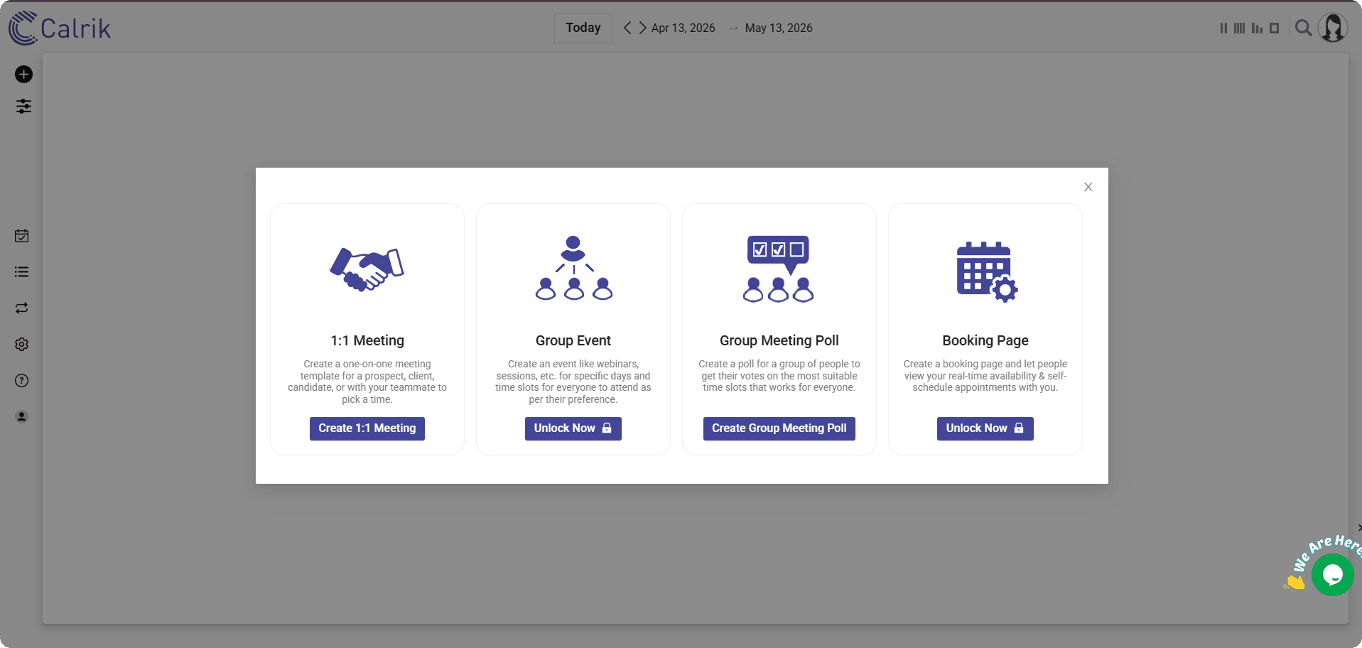Open the live chat bubble widget
Image resolution: width=1362 pixels, height=648 pixels.
1332,575
